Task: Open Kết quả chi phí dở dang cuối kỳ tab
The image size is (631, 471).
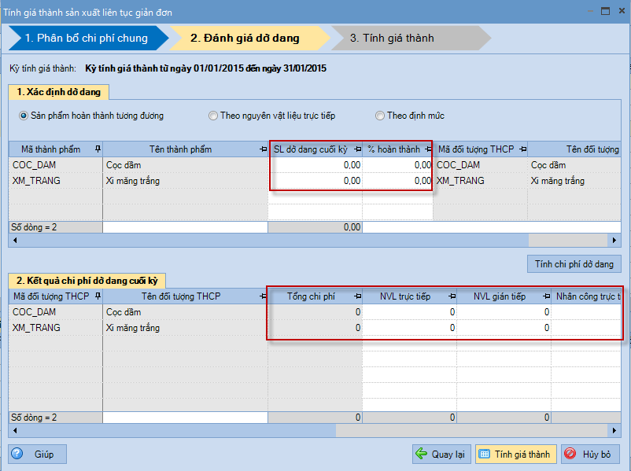Action: (87, 281)
